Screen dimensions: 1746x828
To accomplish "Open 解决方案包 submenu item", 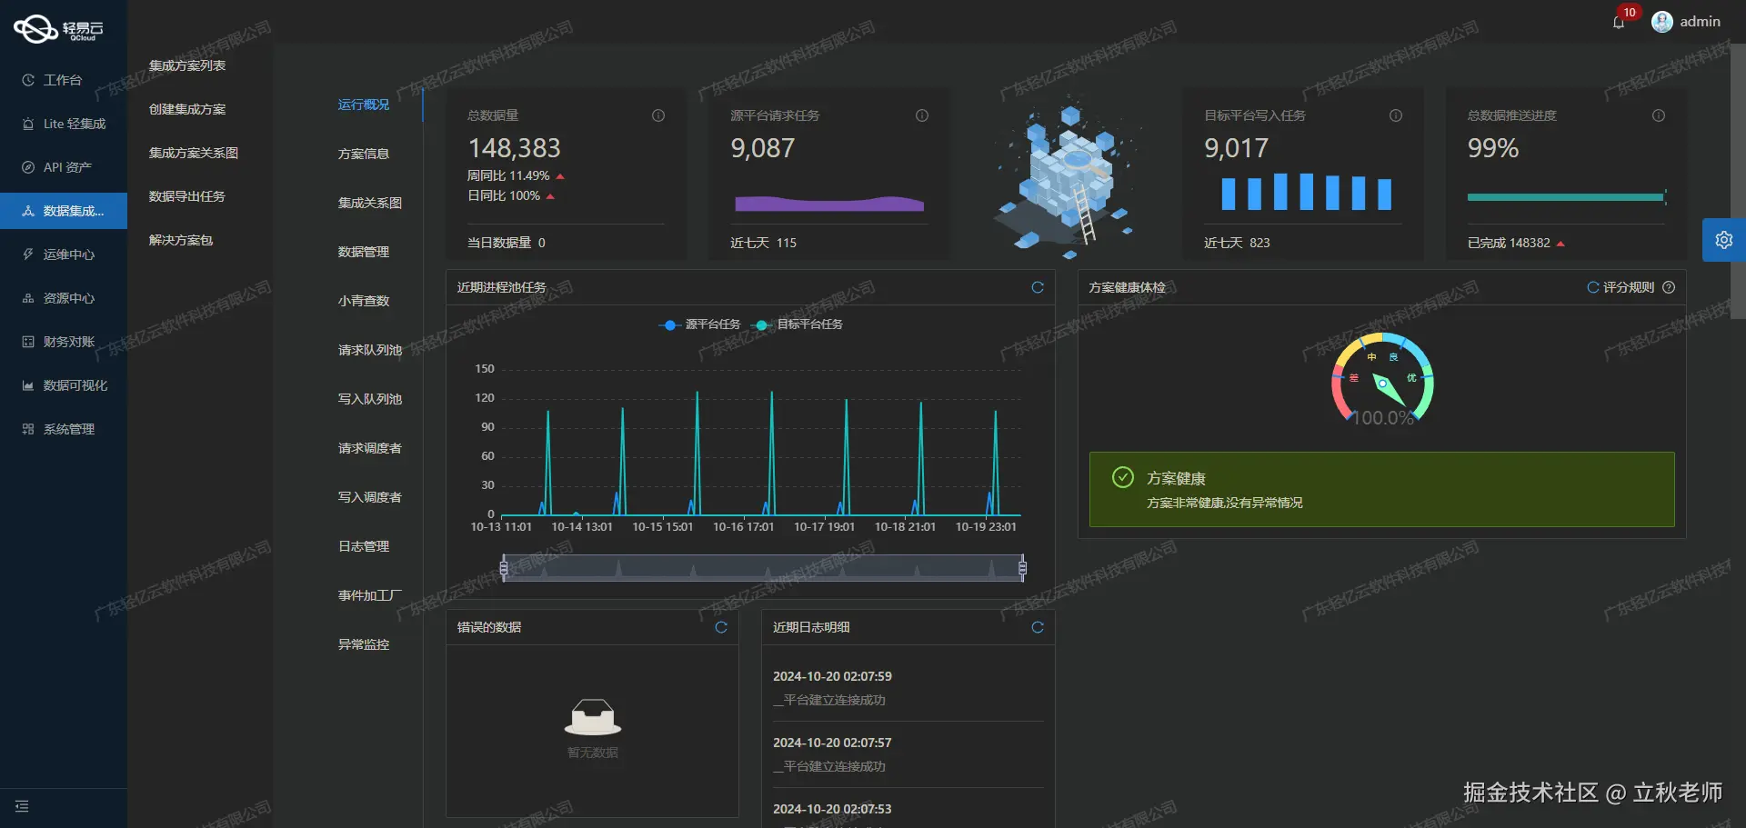I will (x=181, y=240).
